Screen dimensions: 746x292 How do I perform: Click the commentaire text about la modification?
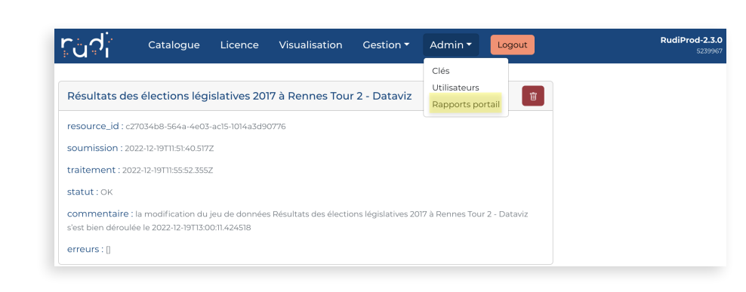pyautogui.click(x=297, y=220)
